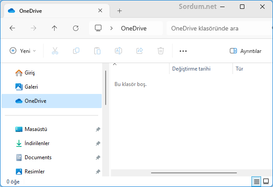Refresh the OneDrive folder view
The width and height of the screenshot is (273, 187).
coord(76,28)
